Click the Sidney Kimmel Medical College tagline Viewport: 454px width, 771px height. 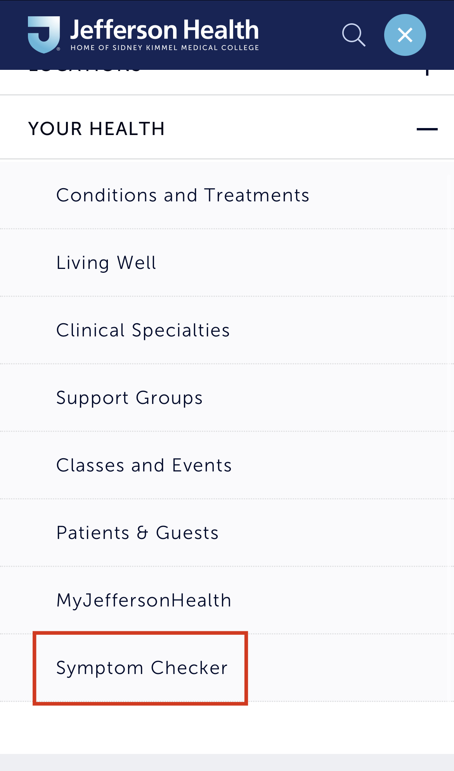pyautogui.click(x=165, y=48)
